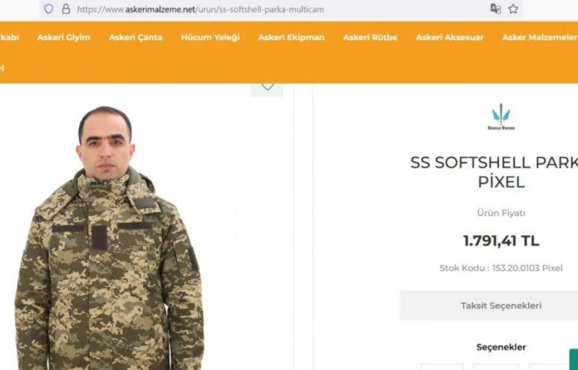
Task: Click the browser address bar URL
Action: point(201,9)
